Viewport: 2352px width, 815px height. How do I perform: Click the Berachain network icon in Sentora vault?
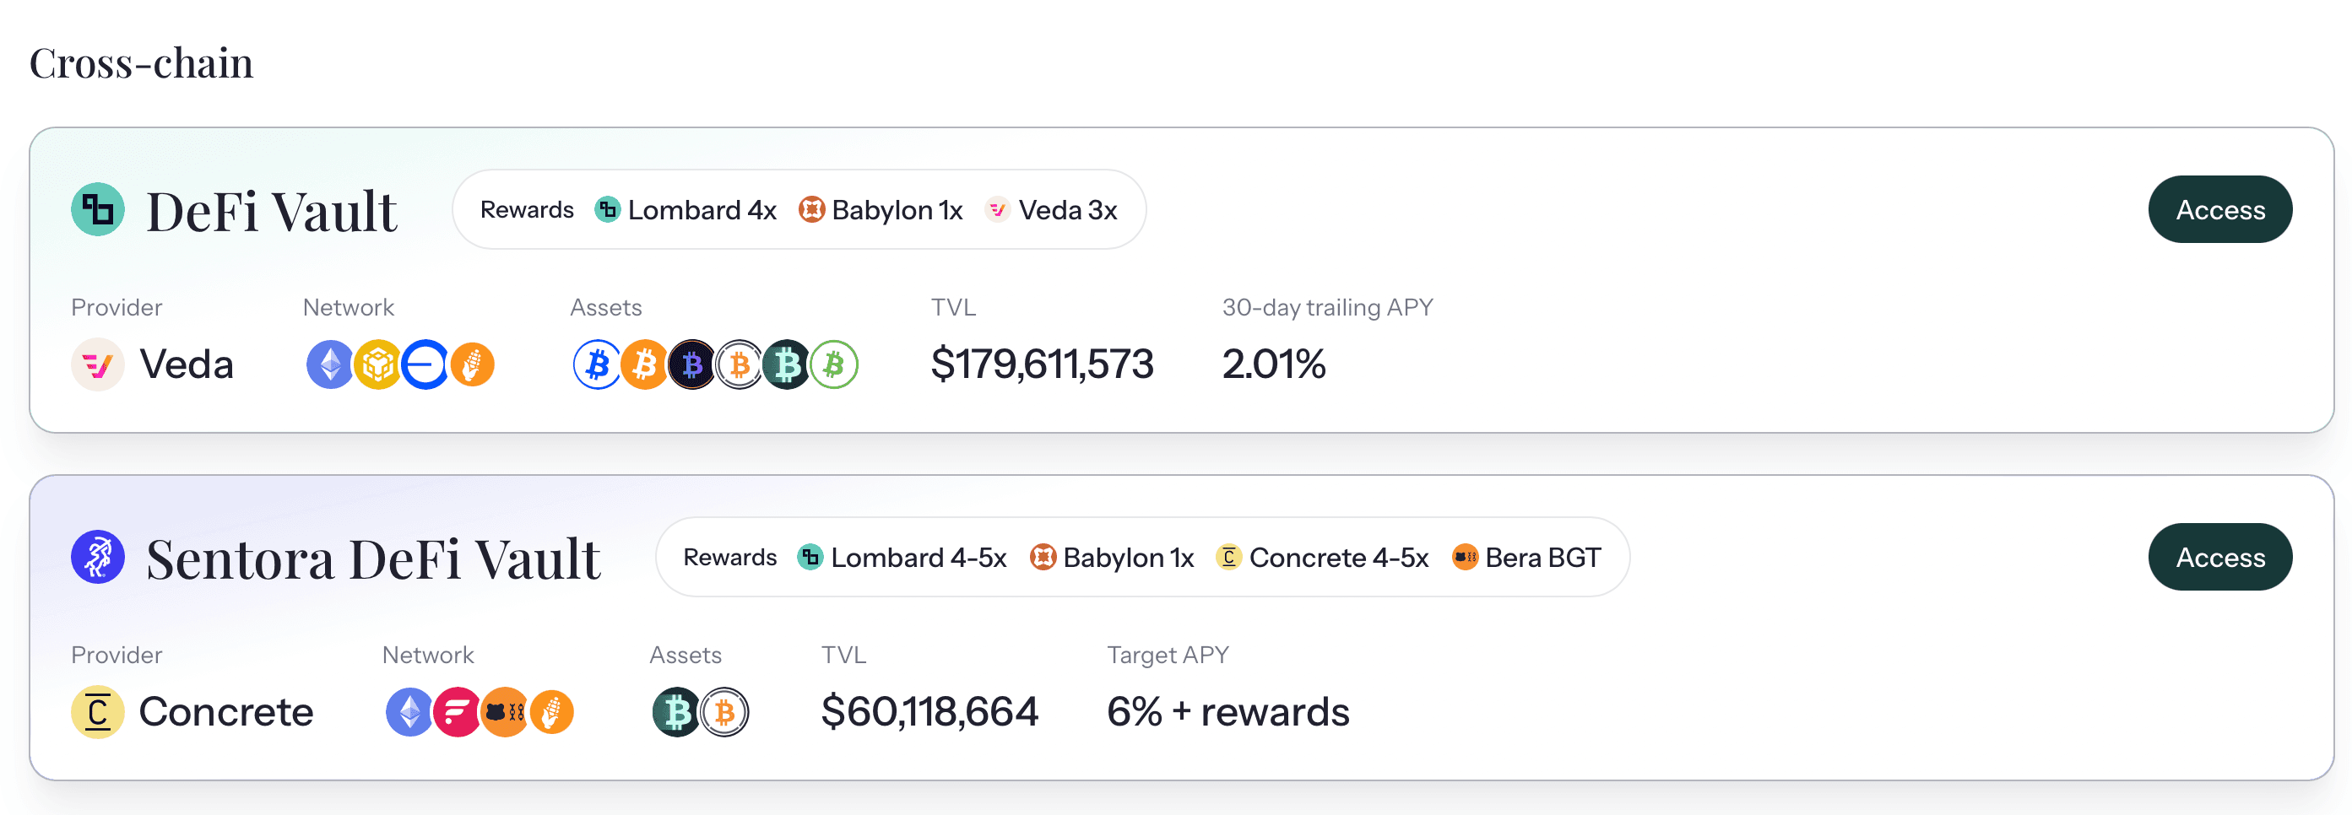pyautogui.click(x=505, y=712)
